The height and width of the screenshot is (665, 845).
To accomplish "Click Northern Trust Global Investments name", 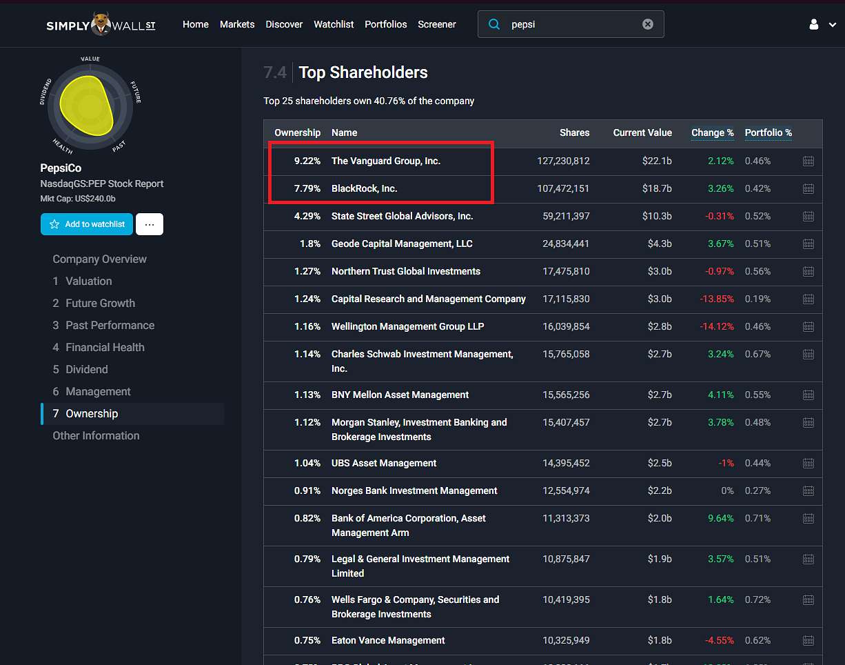I will [406, 271].
